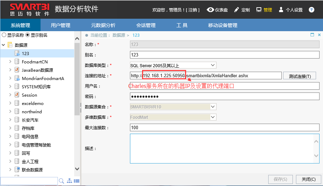Expand the FoodmartCN tree node

[10, 61]
